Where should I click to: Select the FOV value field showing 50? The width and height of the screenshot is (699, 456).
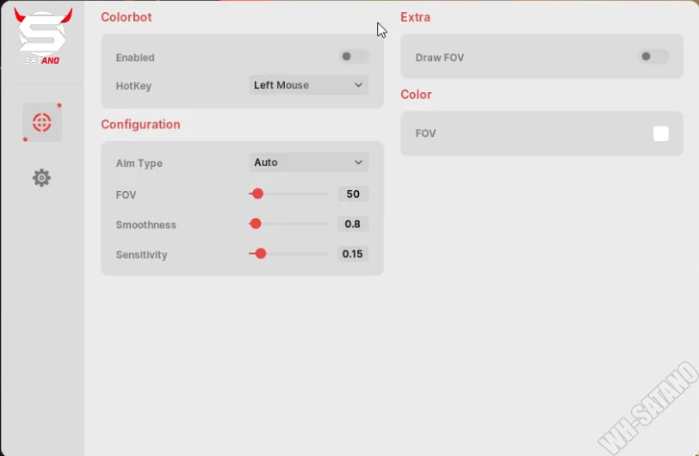pyautogui.click(x=353, y=194)
